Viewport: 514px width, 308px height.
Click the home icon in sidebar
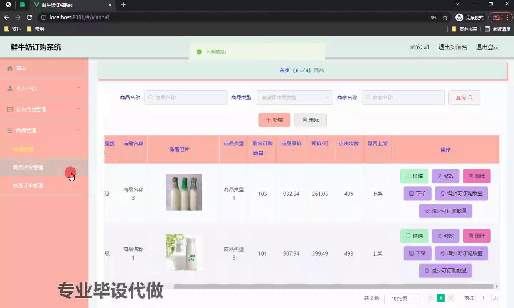click(x=10, y=68)
